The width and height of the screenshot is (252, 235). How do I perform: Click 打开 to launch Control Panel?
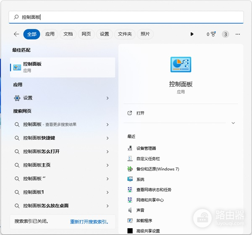coord(140,113)
